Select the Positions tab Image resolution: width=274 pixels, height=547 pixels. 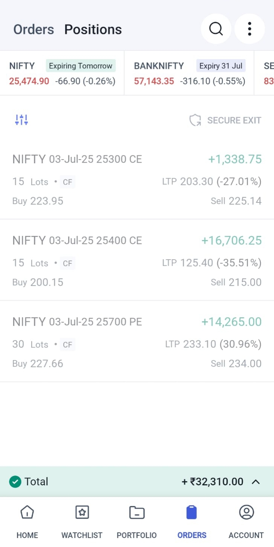pos(93,29)
